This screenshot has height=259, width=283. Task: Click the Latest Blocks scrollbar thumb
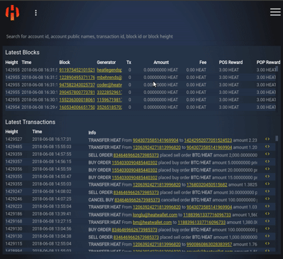[277, 69]
